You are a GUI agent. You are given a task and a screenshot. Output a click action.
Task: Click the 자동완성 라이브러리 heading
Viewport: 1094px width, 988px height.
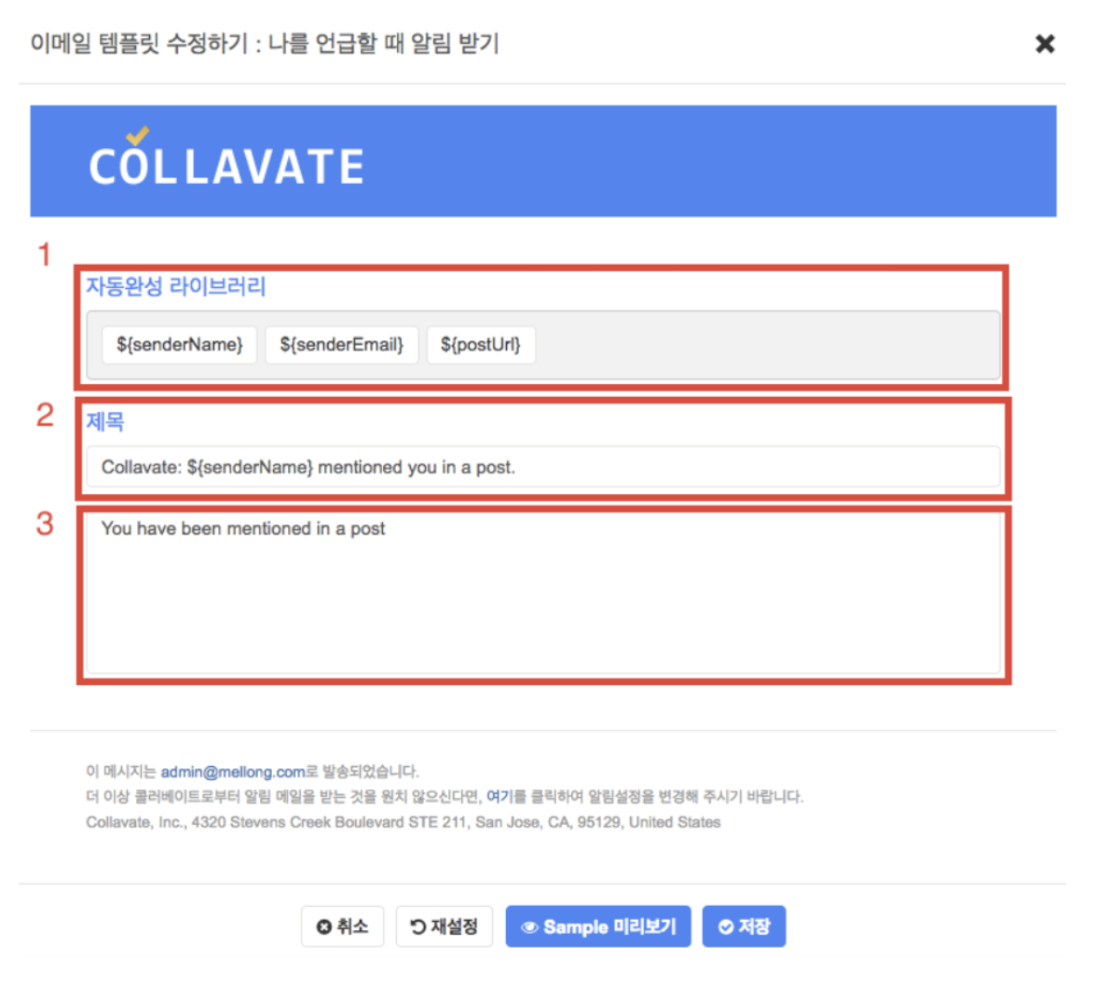[x=176, y=287]
